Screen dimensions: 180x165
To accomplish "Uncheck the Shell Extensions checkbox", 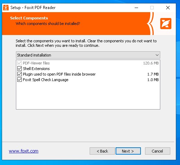I will tap(19, 69).
